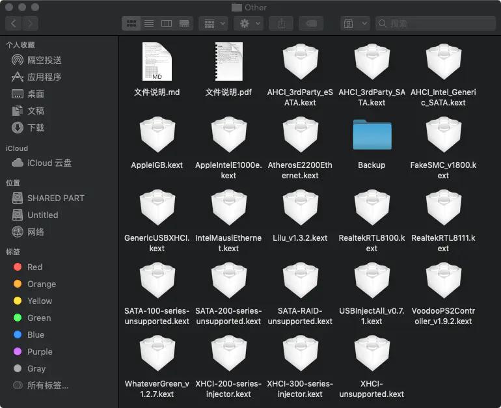Select the Orange tag
501x408 pixels.
[x=35, y=284]
